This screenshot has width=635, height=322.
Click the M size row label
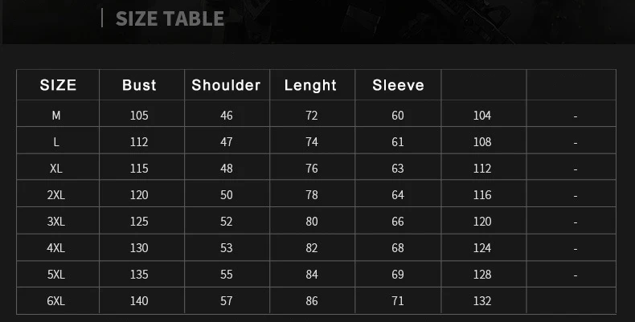click(x=56, y=116)
